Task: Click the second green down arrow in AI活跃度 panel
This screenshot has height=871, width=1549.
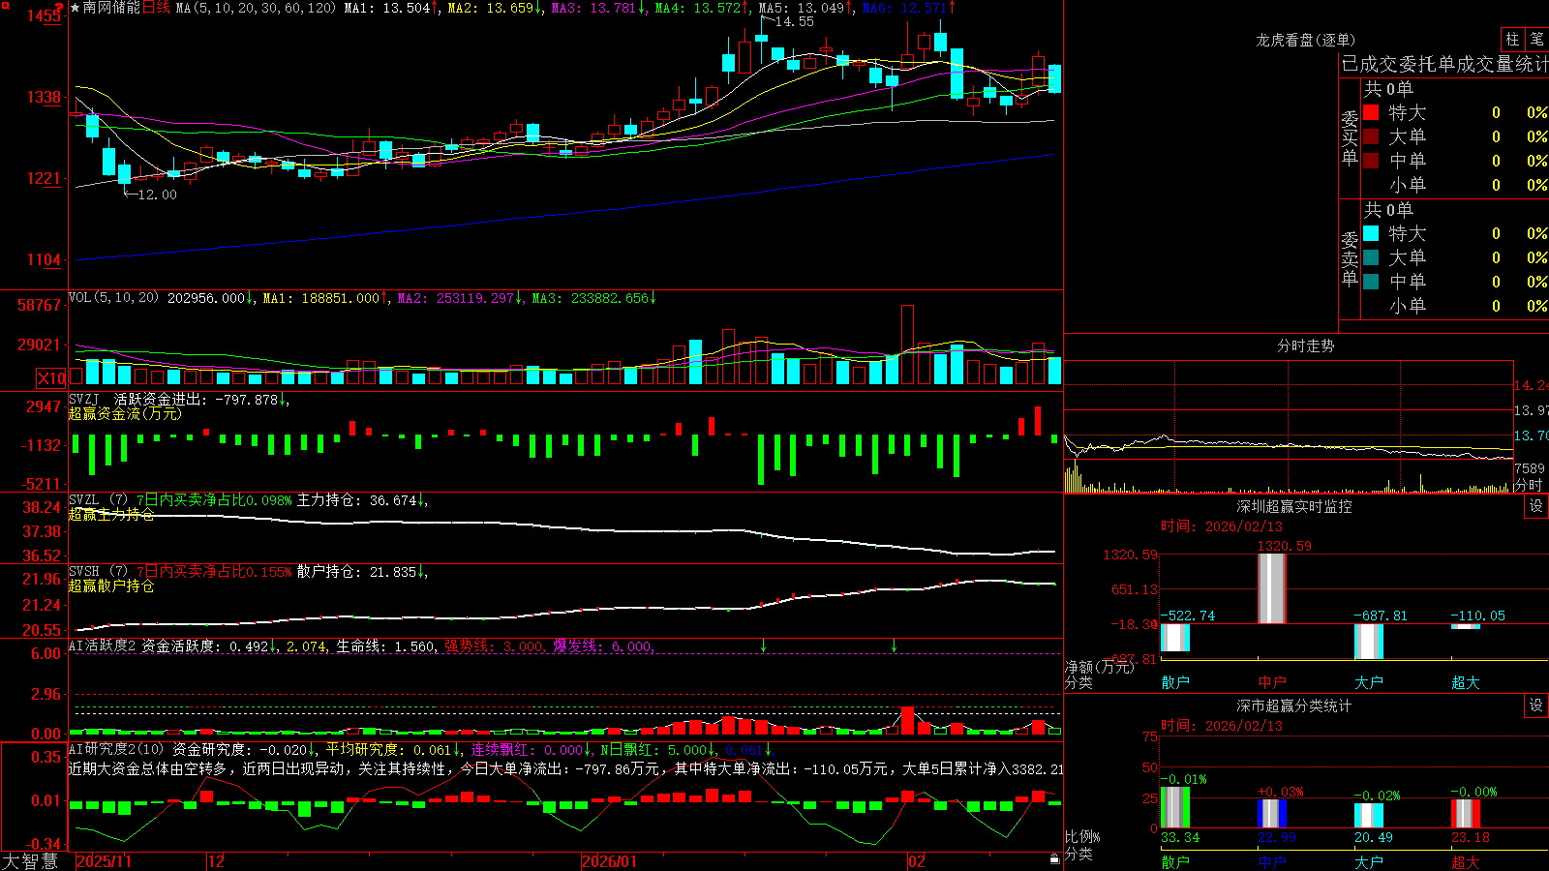Action: (894, 646)
